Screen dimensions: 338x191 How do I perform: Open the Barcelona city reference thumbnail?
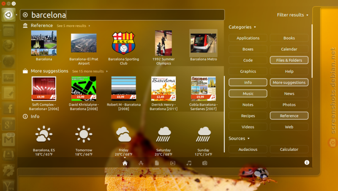(44, 43)
